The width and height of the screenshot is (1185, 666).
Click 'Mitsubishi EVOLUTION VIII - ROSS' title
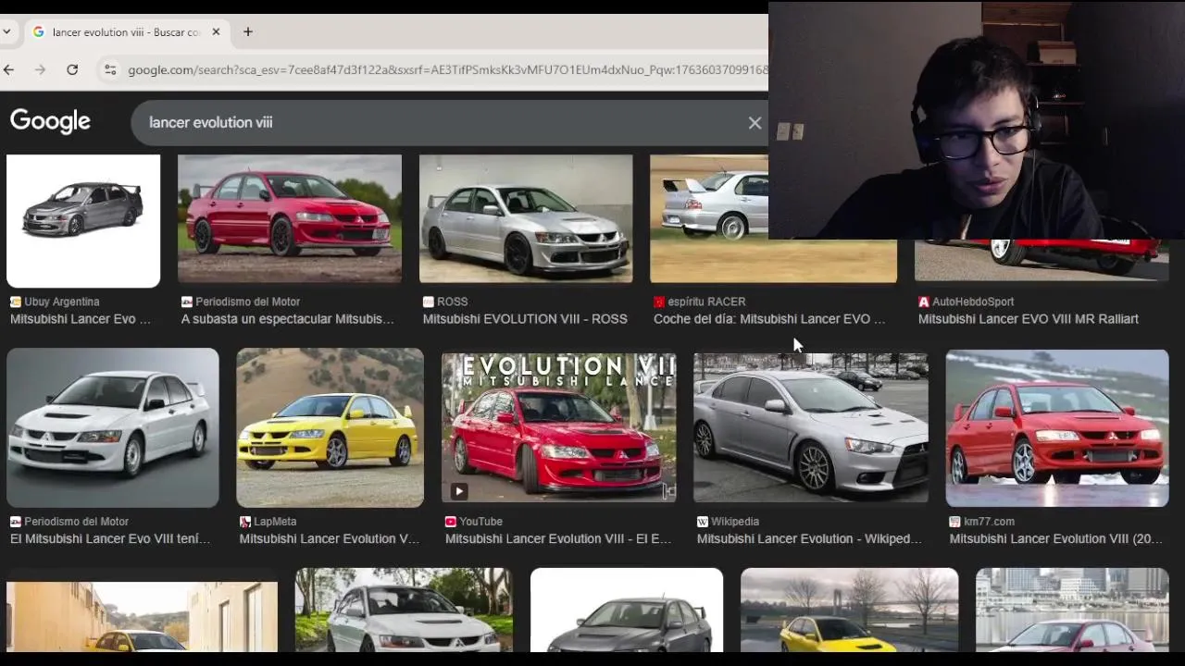pos(525,319)
